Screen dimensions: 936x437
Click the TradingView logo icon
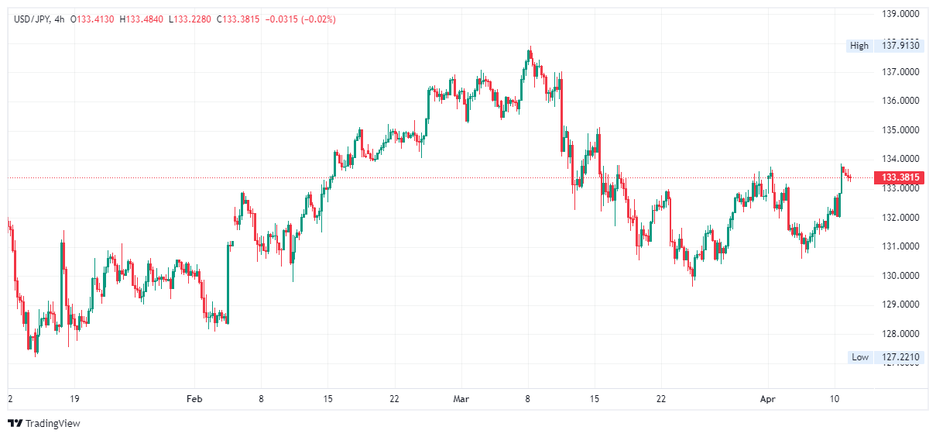click(15, 424)
